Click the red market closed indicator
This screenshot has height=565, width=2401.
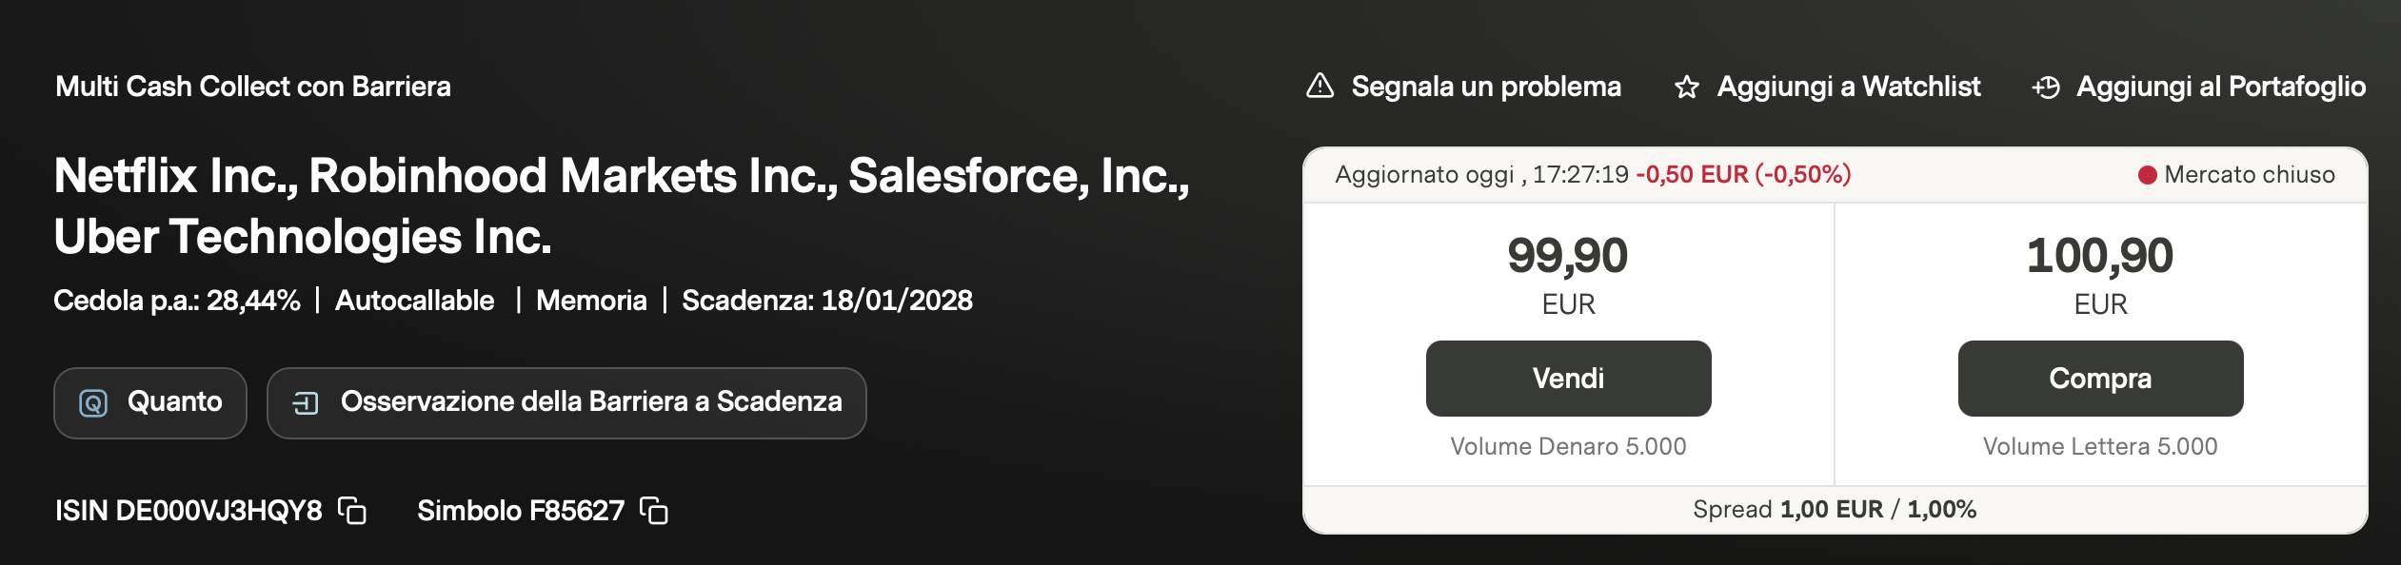tap(2148, 175)
